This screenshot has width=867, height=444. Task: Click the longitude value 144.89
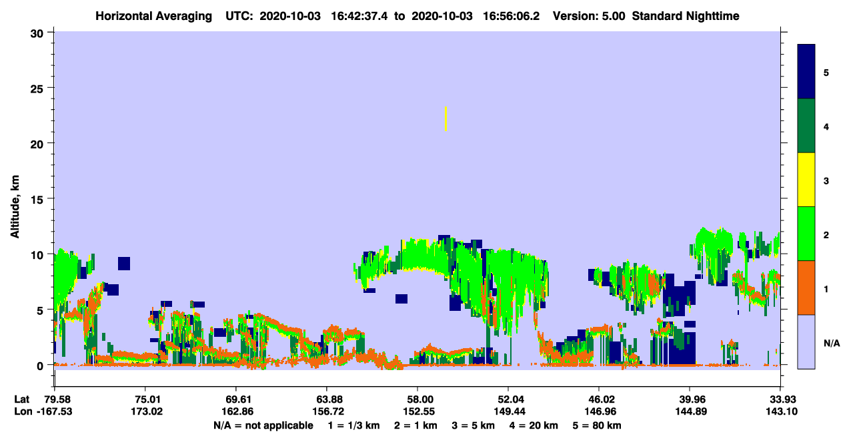point(690,411)
